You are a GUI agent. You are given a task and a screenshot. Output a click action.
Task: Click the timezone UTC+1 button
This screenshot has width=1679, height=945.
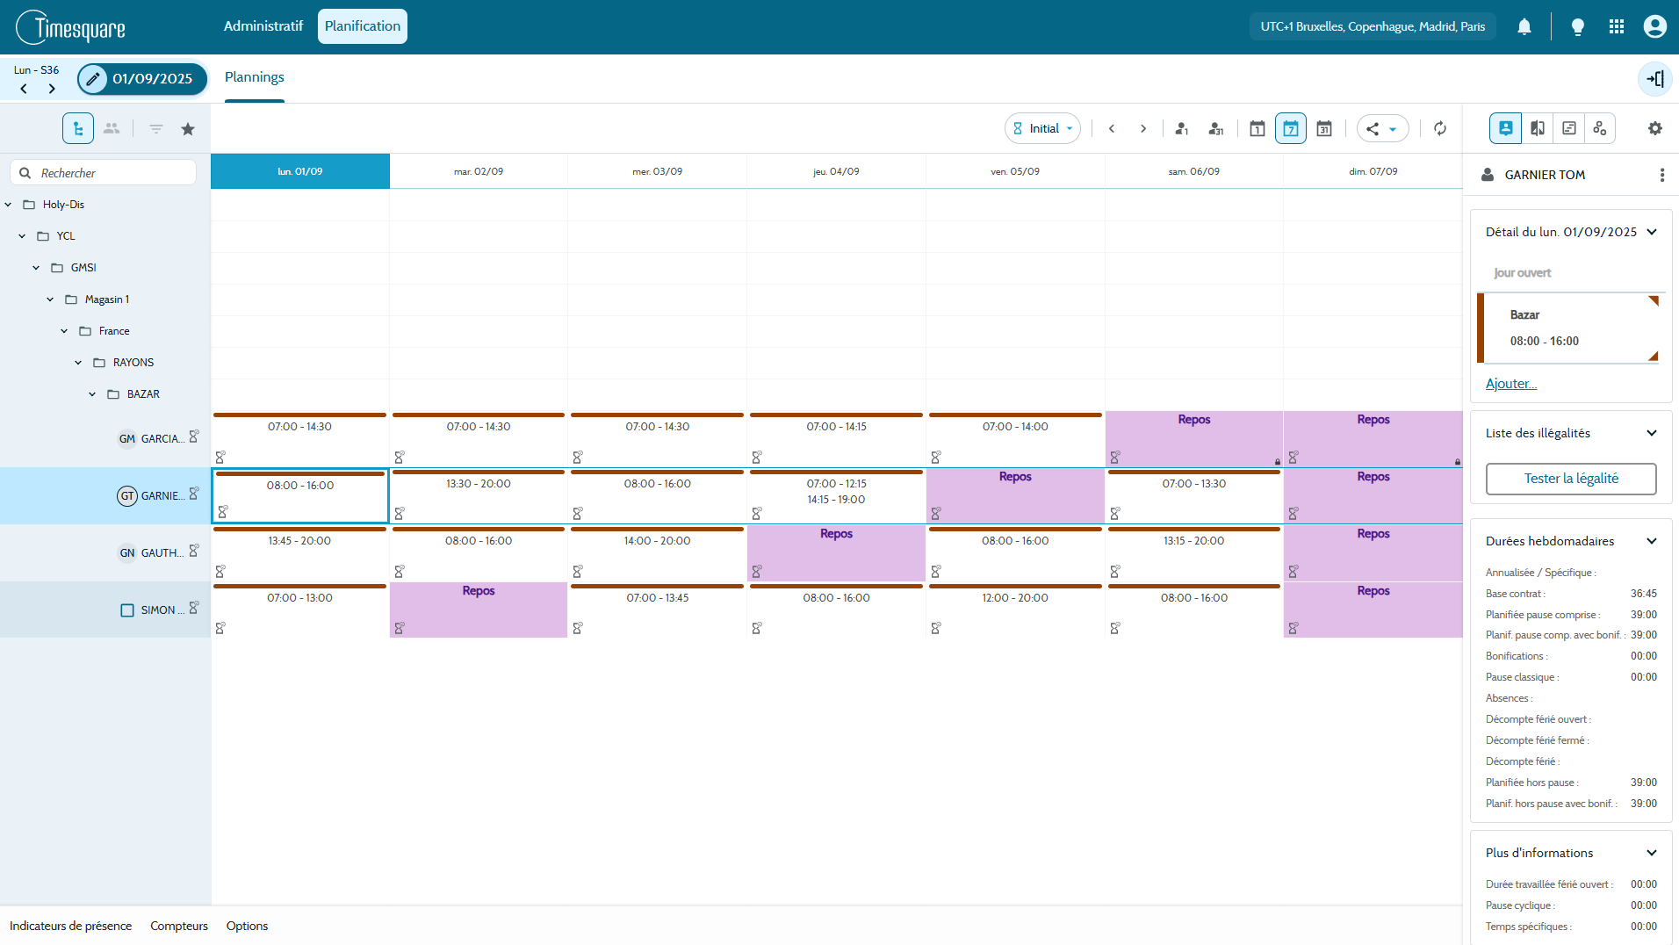1373,26
